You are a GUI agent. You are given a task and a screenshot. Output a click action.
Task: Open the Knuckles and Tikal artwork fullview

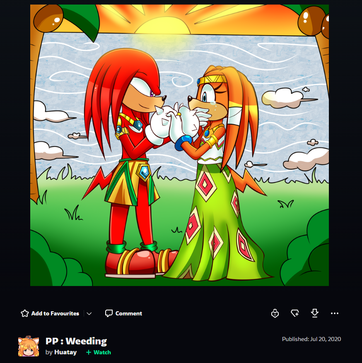179,145
